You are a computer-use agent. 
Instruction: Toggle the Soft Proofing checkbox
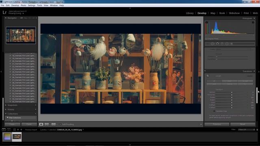(61, 125)
